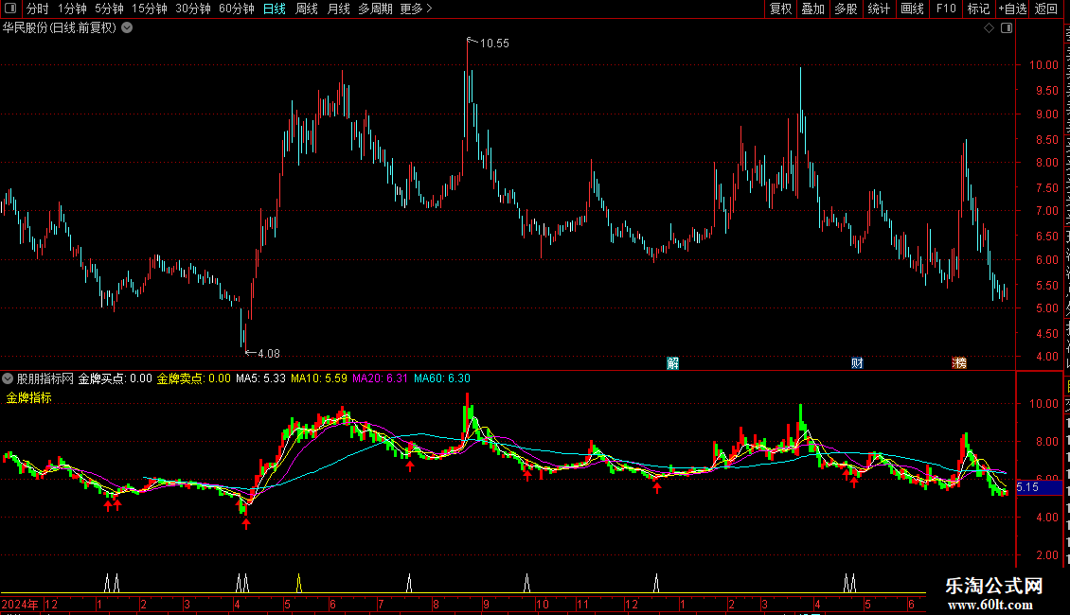Click the 股朋指标网 indicator name
Viewport: 1070px width, 615px height.
(45, 378)
